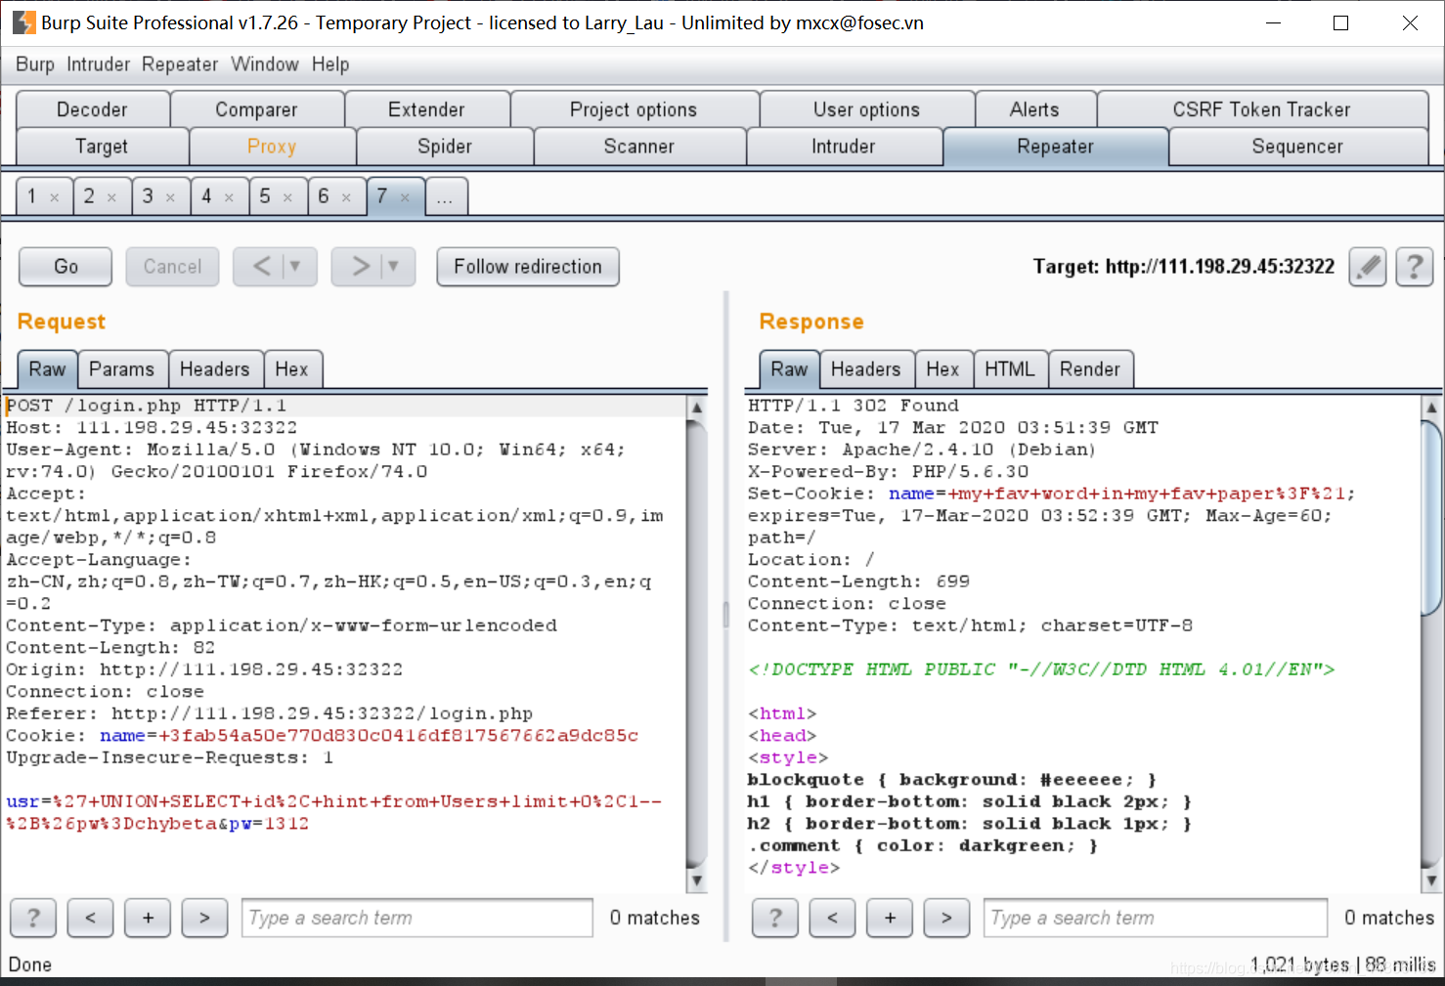Viewport: 1445px width, 986px height.
Task: Click the Cookie name header line
Action: pyautogui.click(x=323, y=736)
